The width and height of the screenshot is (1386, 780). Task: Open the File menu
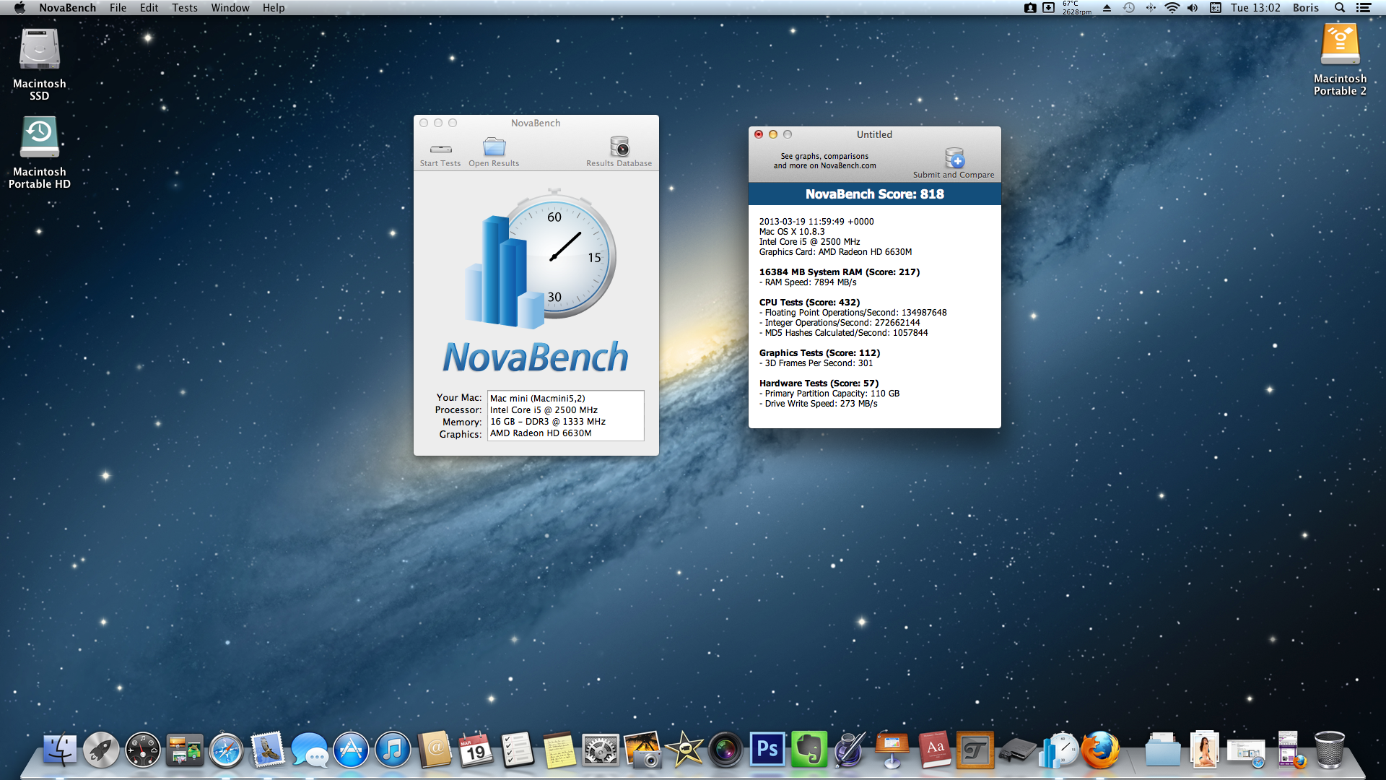[118, 7]
